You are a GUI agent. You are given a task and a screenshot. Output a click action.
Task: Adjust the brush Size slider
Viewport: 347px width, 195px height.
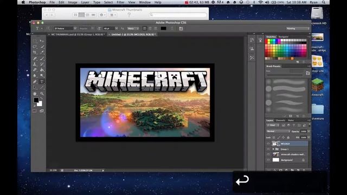pos(284,75)
